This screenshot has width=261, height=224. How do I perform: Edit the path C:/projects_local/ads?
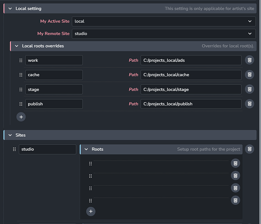pyautogui.click(x=191, y=60)
